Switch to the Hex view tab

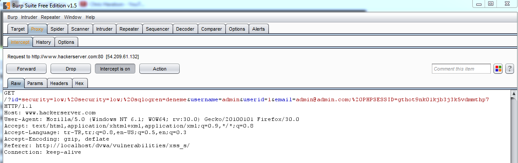coord(79,83)
